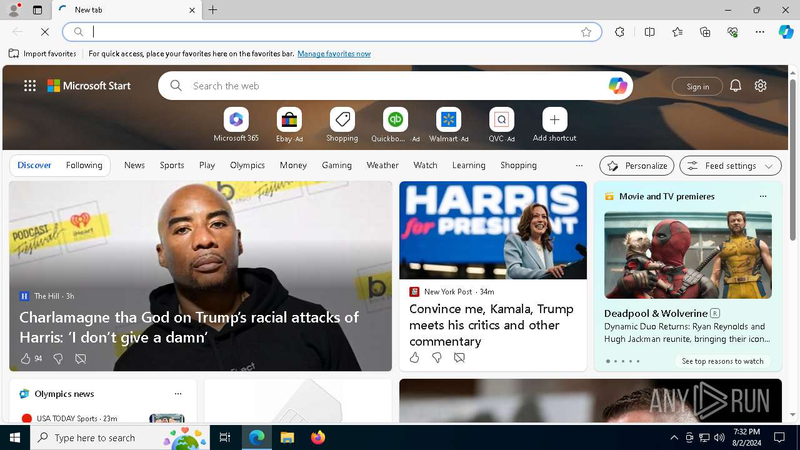Open the Walmart shortcut
The height and width of the screenshot is (450, 800).
[x=448, y=124]
